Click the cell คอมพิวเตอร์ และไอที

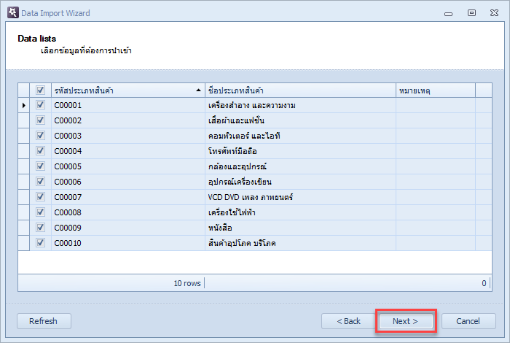(300, 136)
